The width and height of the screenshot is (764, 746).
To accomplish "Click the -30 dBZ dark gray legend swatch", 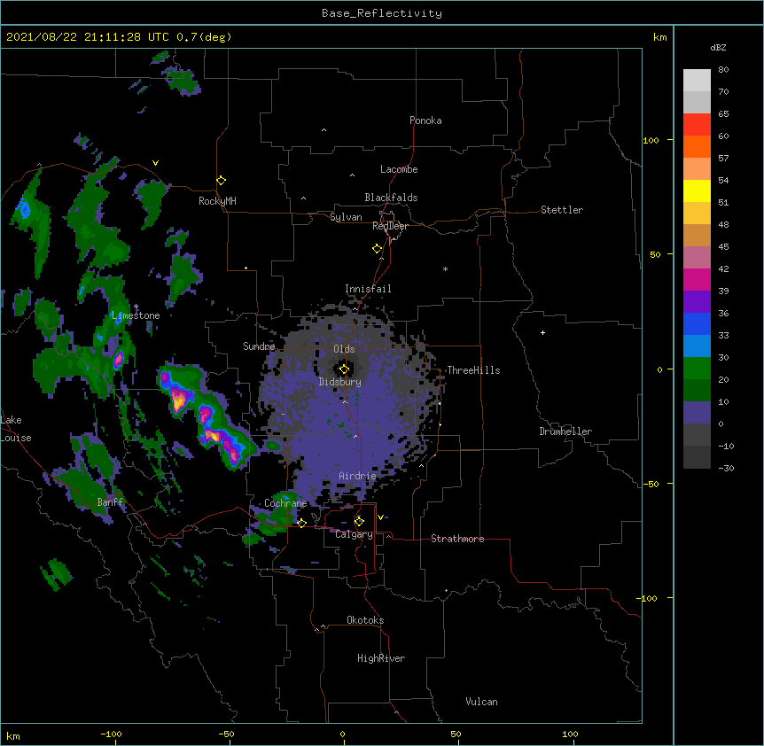I will [x=697, y=457].
